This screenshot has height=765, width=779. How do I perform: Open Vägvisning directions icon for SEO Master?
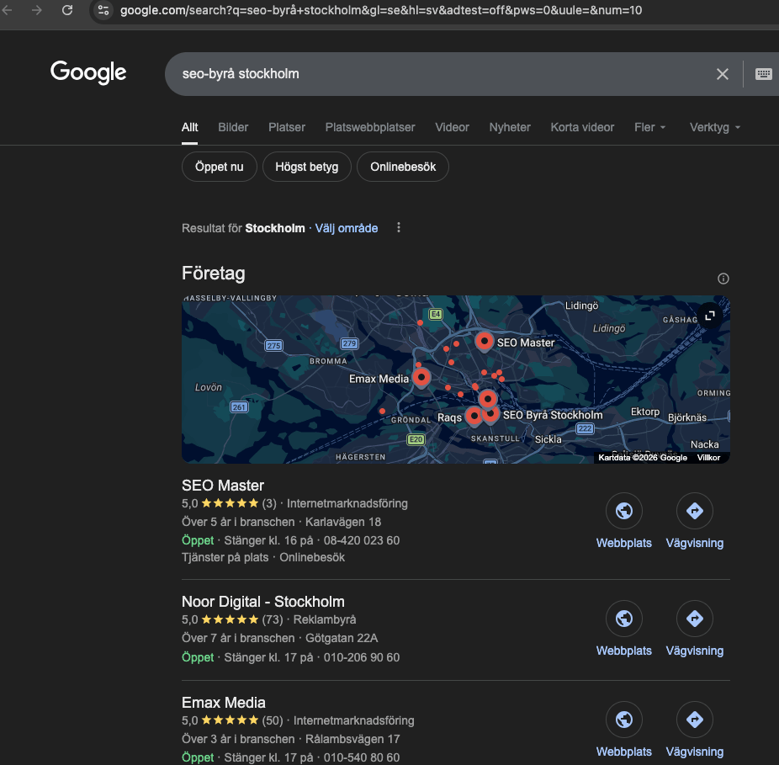(695, 511)
